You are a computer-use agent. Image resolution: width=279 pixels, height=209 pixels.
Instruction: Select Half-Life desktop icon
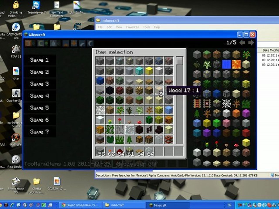click(x=16, y=140)
